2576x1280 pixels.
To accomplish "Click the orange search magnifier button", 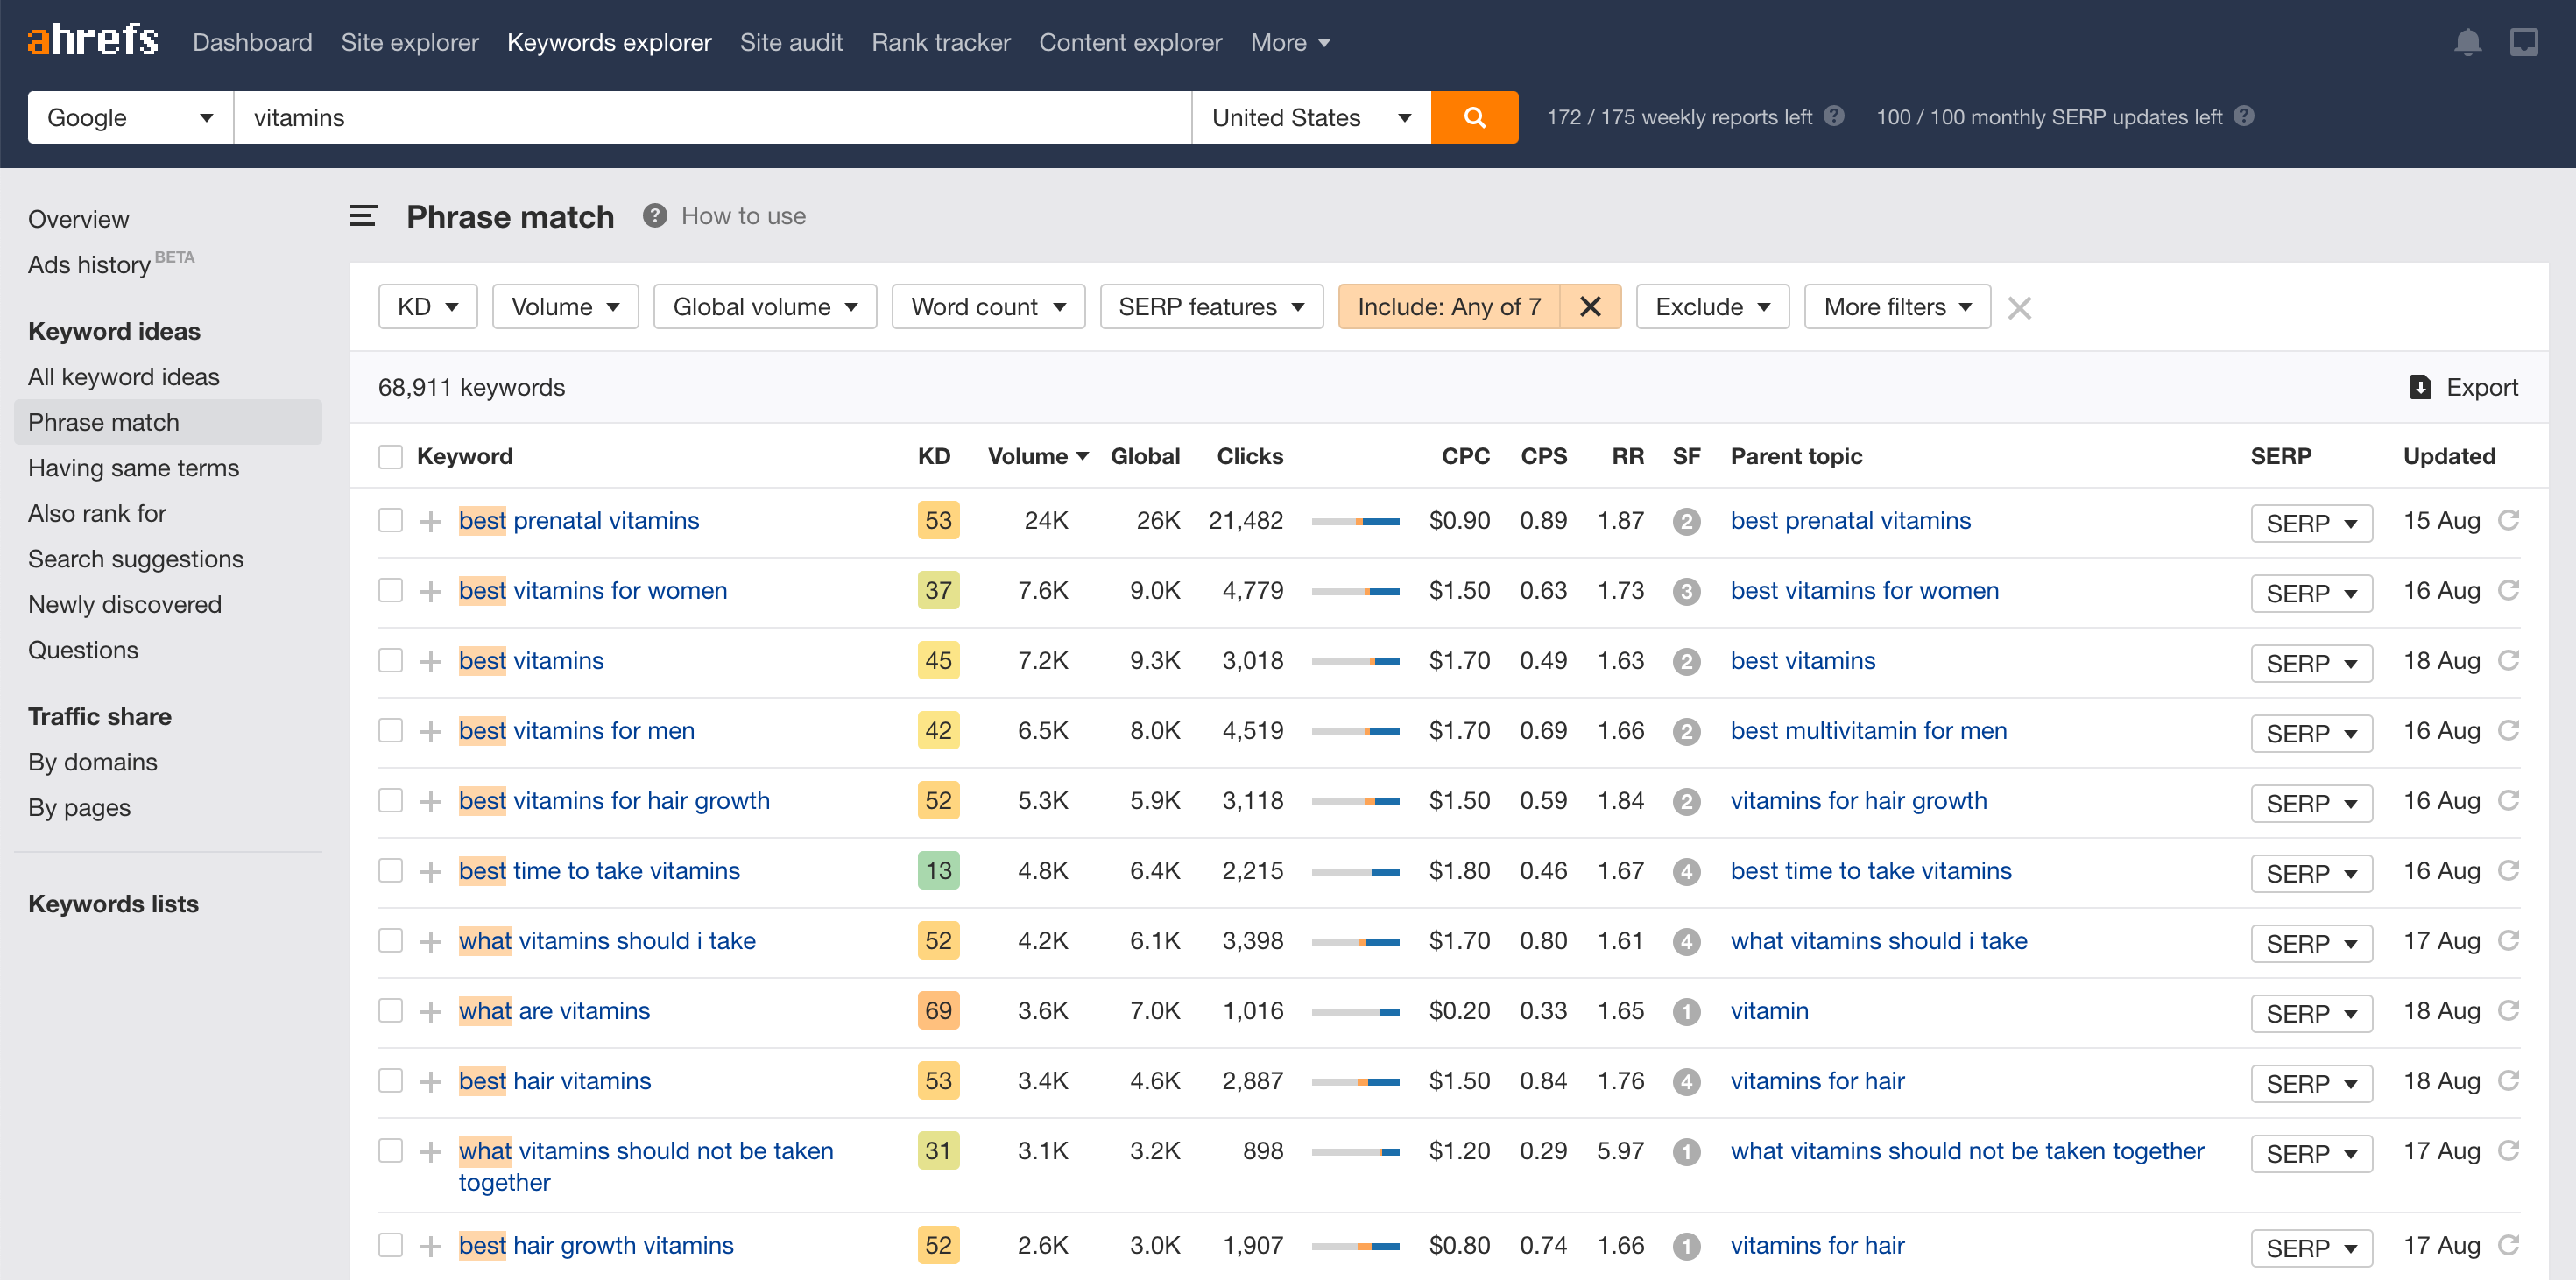I will [x=1474, y=117].
